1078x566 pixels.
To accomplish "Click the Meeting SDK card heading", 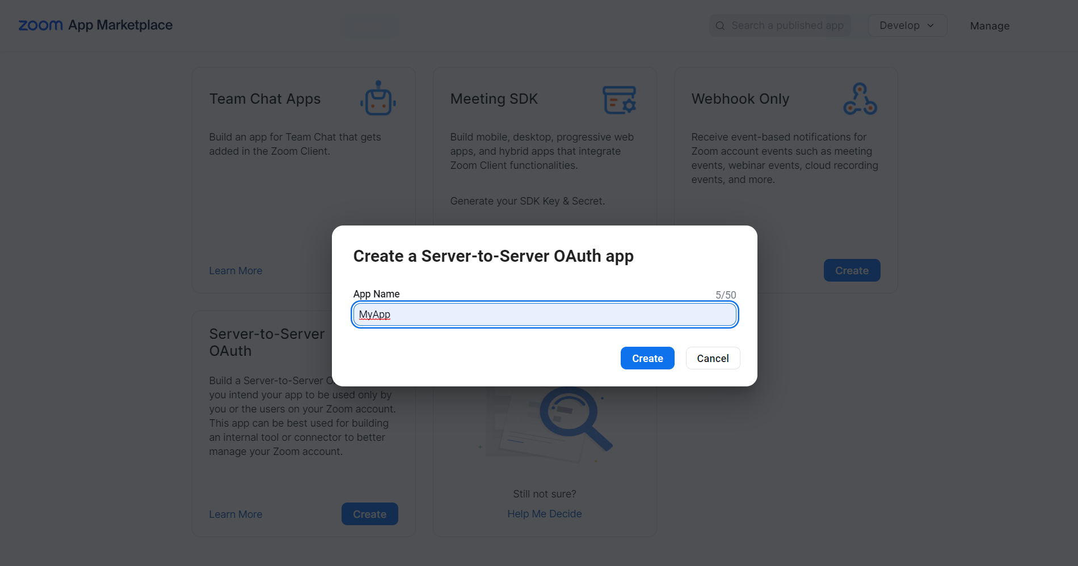I will [494, 99].
